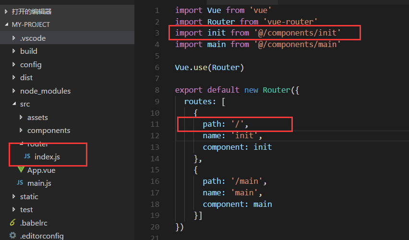Click line number 16 in the gutter
Viewport: 409px width, 240px height.
coord(155,181)
